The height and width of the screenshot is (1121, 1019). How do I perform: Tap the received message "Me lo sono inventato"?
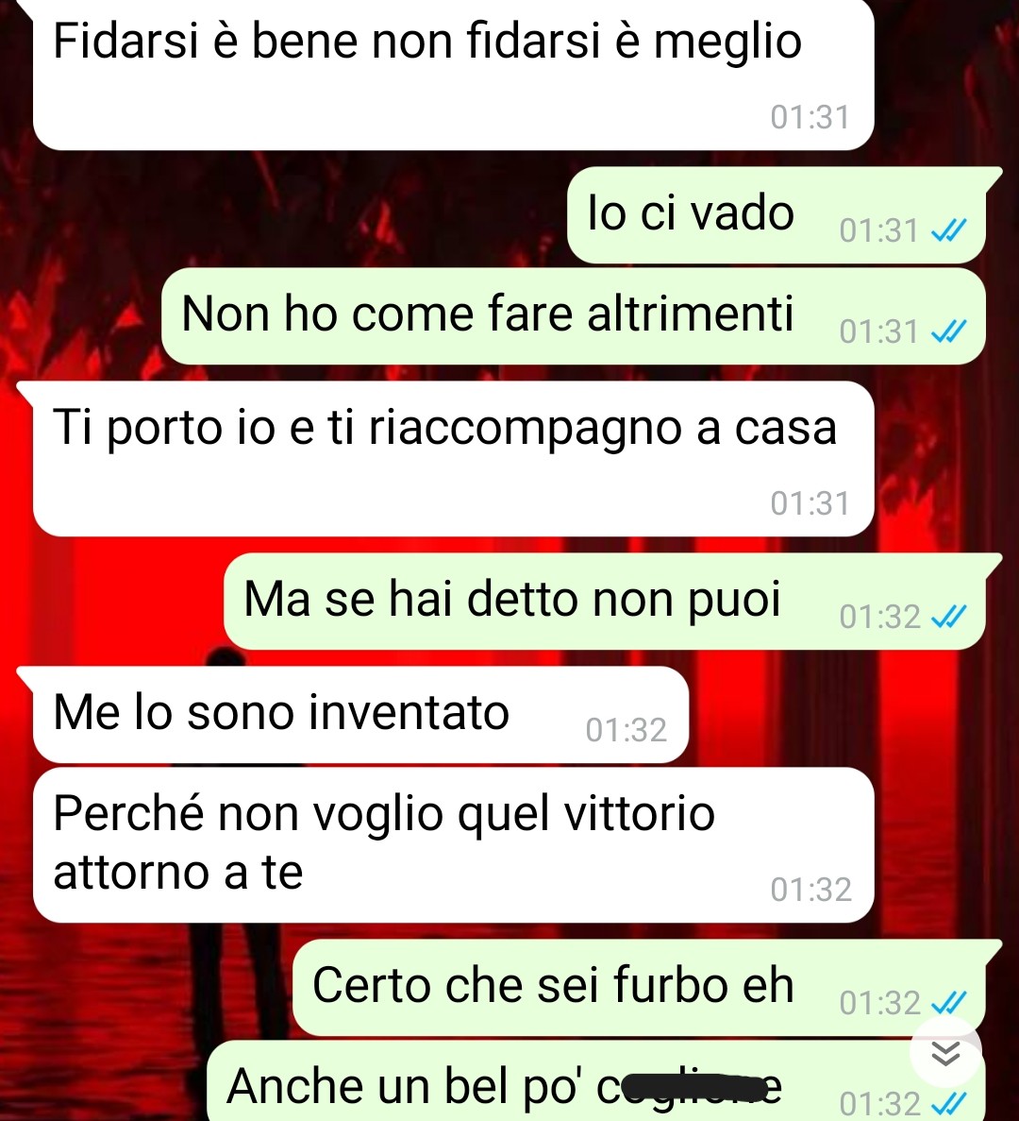[360, 714]
